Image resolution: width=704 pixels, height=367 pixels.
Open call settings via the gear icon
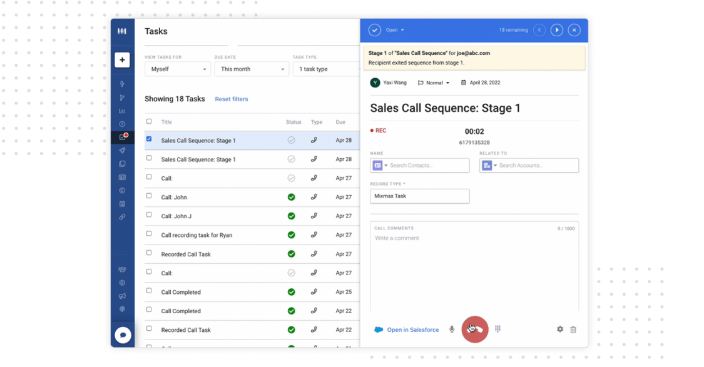(559, 329)
